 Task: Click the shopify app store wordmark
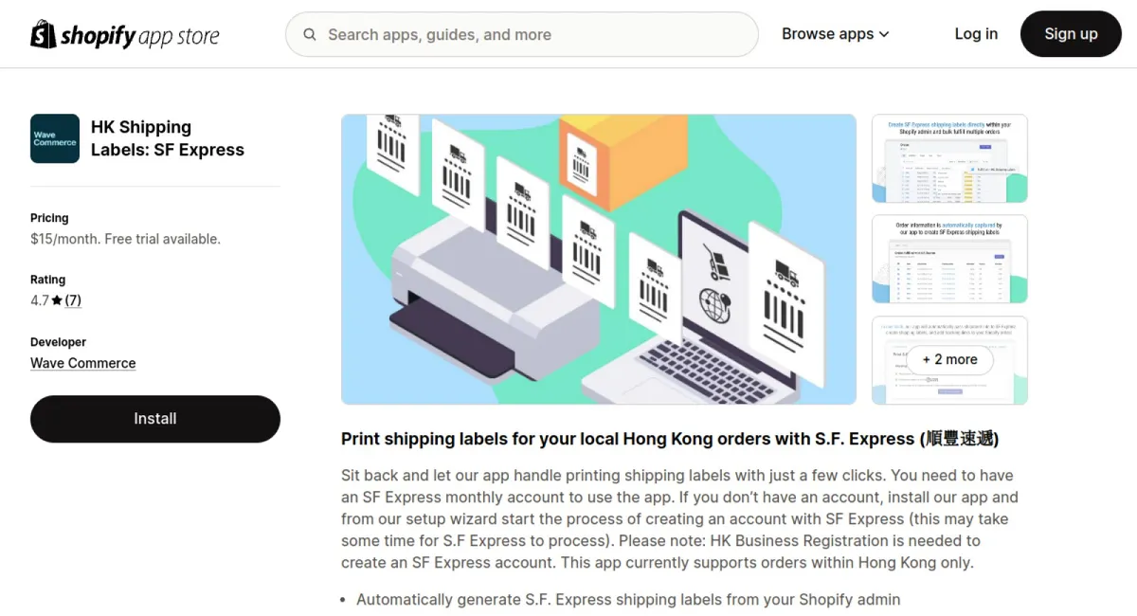tap(139, 36)
